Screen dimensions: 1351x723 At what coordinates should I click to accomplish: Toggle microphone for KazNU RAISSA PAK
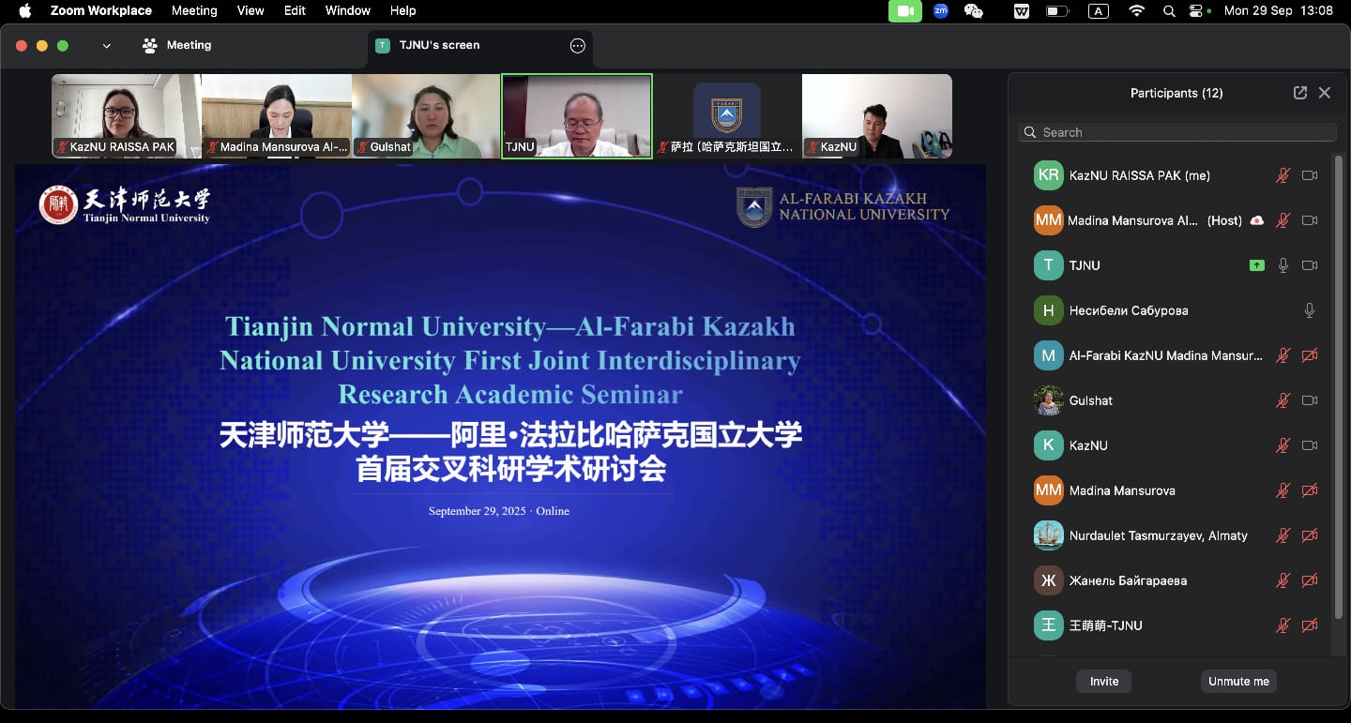[x=1283, y=175]
